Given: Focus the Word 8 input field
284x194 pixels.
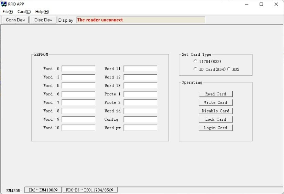Looking at the screenshot, I should [x=78, y=111].
